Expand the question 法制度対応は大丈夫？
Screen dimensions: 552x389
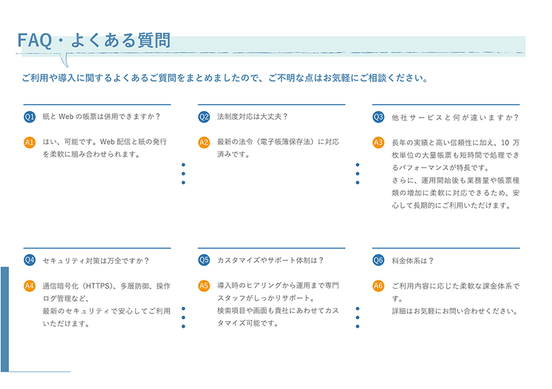252,115
